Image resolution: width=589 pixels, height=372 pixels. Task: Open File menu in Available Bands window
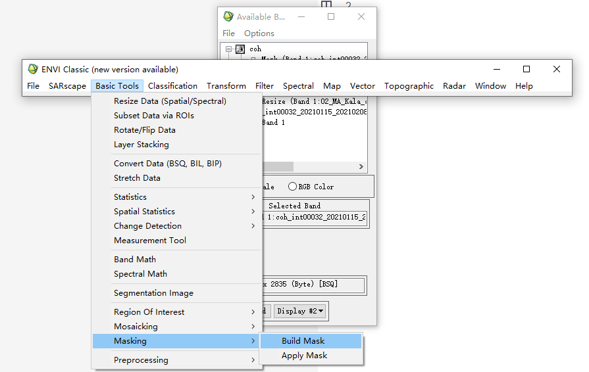(x=228, y=34)
